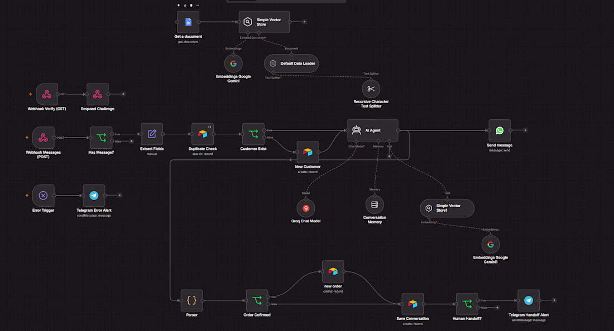This screenshot has width=614, height=331.
Task: Select the new order Airtable node
Action: [333, 271]
